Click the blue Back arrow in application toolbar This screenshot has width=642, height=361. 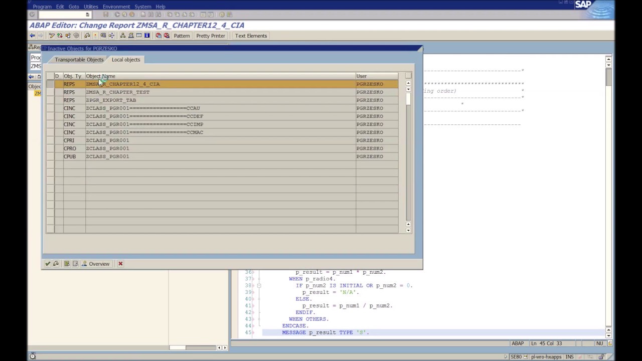click(x=32, y=36)
